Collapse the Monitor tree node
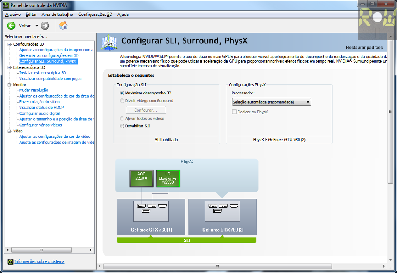The image size is (397, 273). coord(9,85)
